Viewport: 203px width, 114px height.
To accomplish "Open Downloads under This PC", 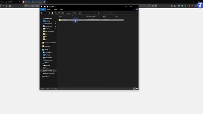I will click(49, 60).
